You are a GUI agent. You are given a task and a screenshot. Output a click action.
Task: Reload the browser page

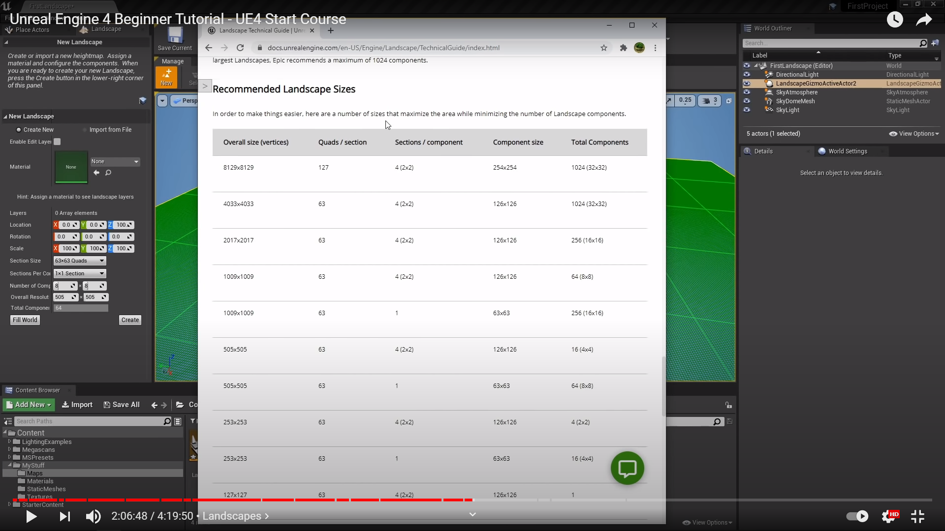coord(240,48)
